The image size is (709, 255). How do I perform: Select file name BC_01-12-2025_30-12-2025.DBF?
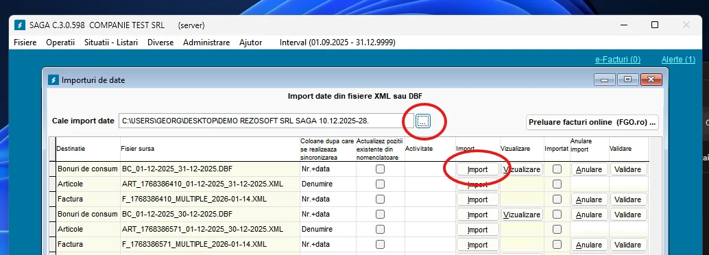[177, 214]
